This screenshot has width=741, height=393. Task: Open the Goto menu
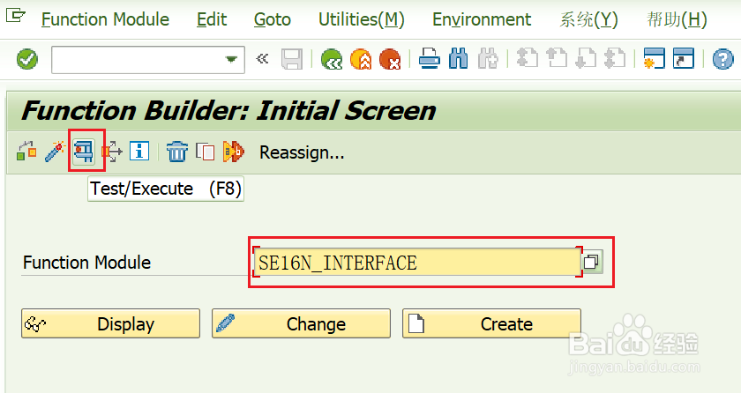coord(272,19)
